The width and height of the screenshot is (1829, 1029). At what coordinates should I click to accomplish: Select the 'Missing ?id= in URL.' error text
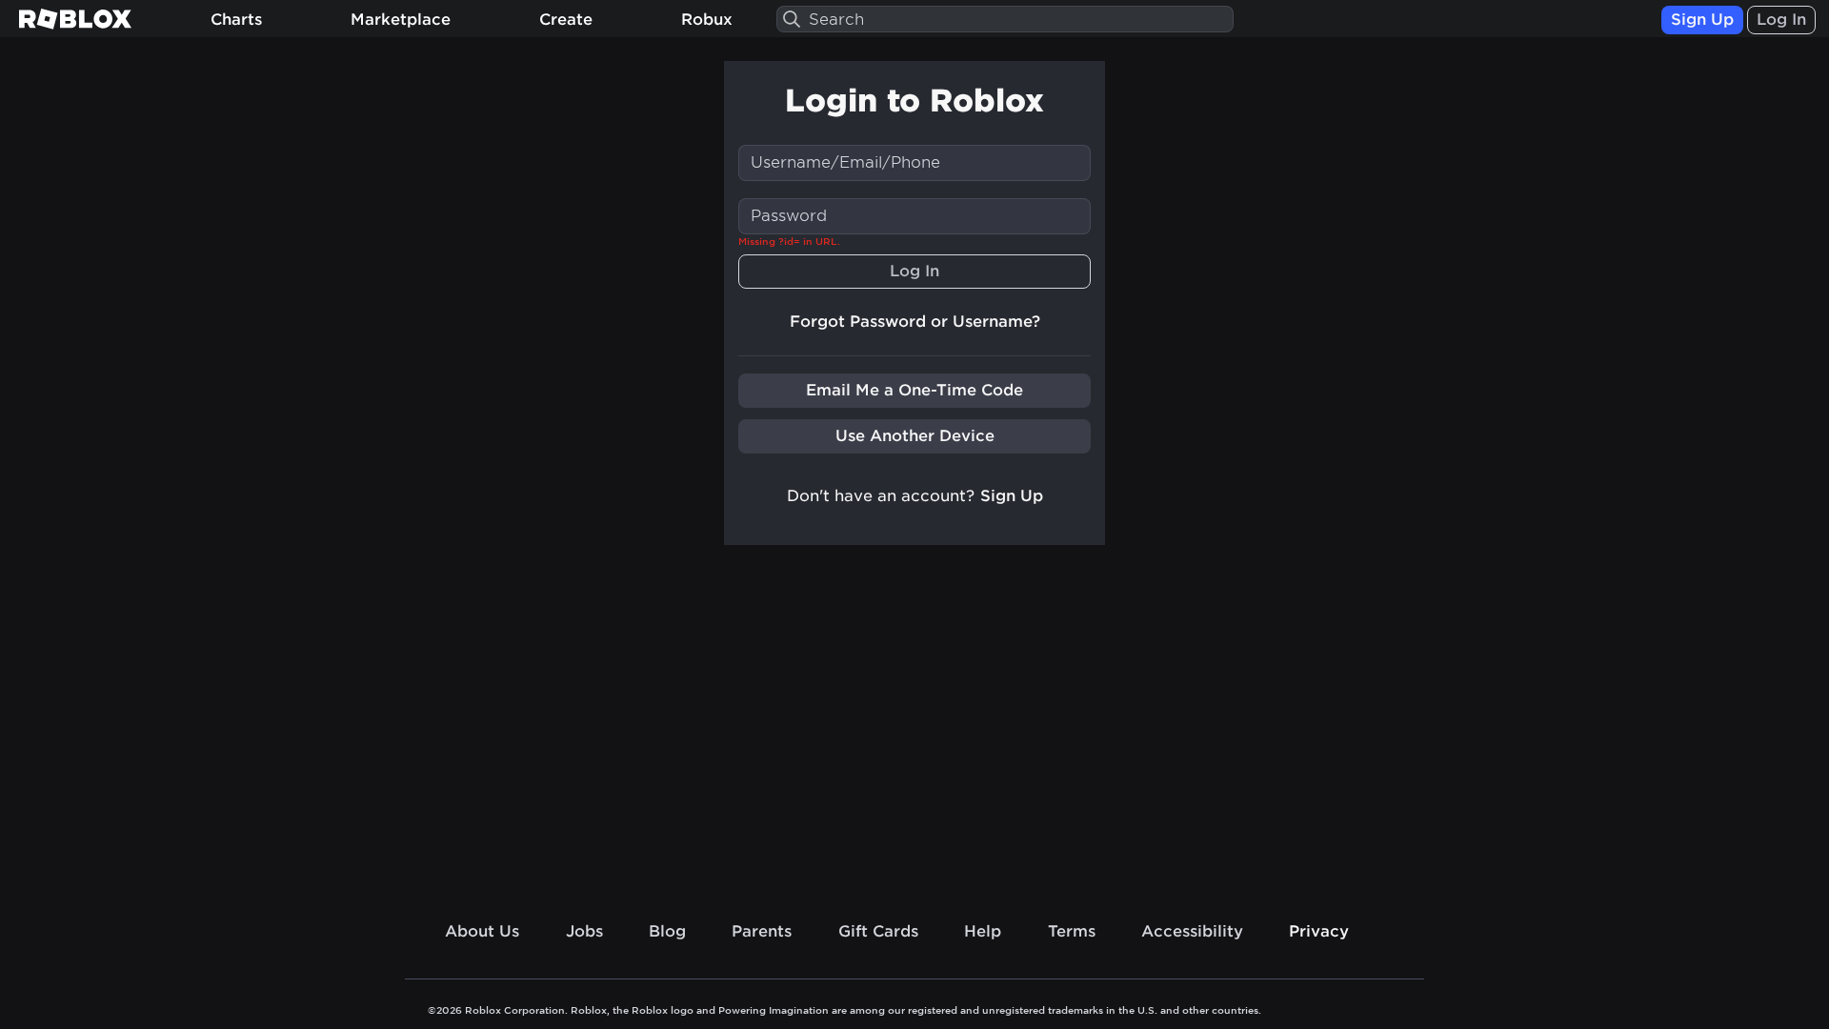[x=789, y=242]
